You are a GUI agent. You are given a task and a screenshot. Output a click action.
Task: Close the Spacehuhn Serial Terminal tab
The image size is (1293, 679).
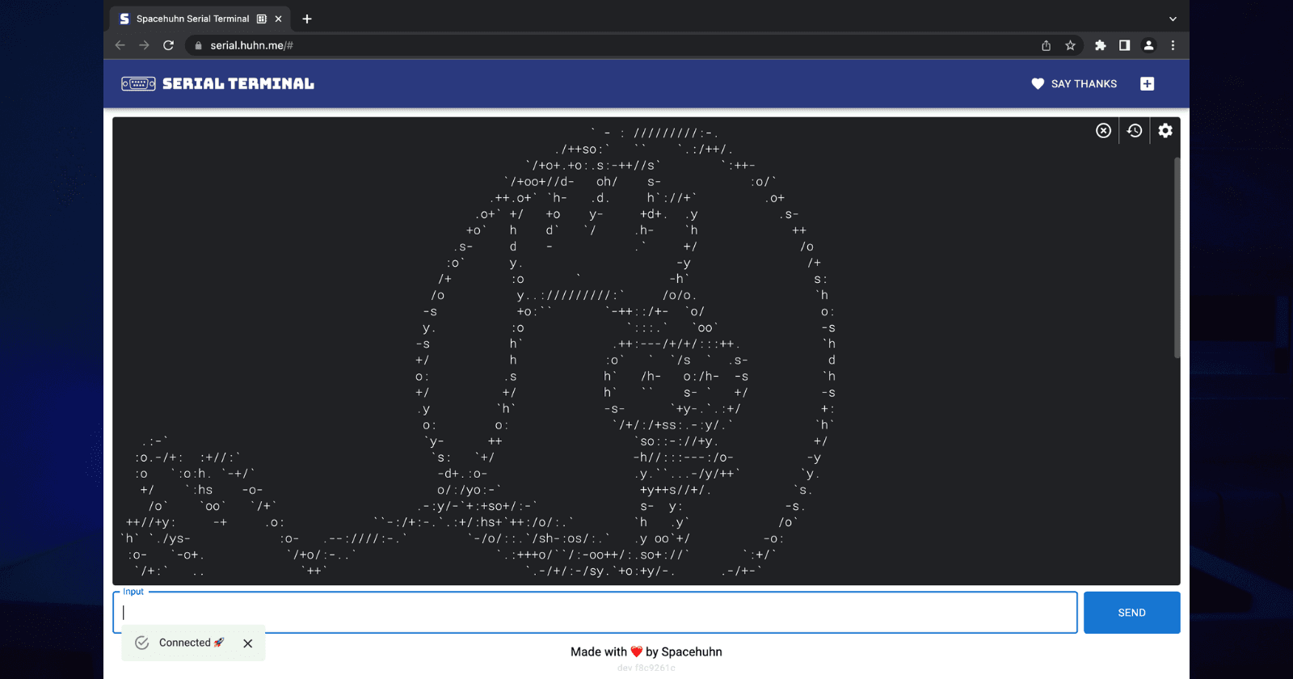tap(279, 19)
